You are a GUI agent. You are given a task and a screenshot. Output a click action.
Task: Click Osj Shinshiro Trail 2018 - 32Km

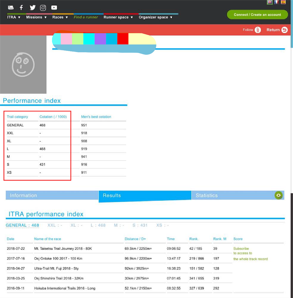(59, 278)
